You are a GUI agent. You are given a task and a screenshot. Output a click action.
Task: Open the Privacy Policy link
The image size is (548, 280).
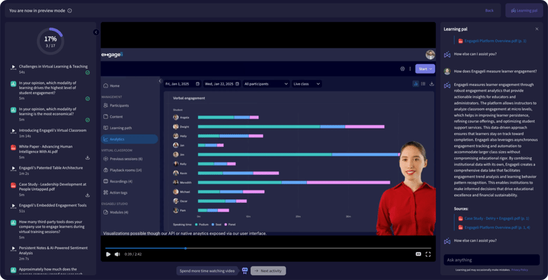[x=520, y=270]
